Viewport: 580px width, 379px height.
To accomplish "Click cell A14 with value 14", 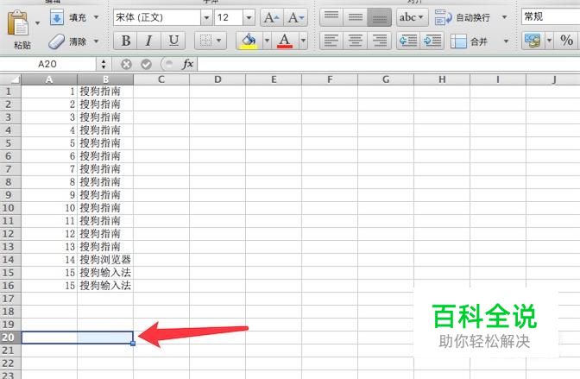I will tap(49, 260).
